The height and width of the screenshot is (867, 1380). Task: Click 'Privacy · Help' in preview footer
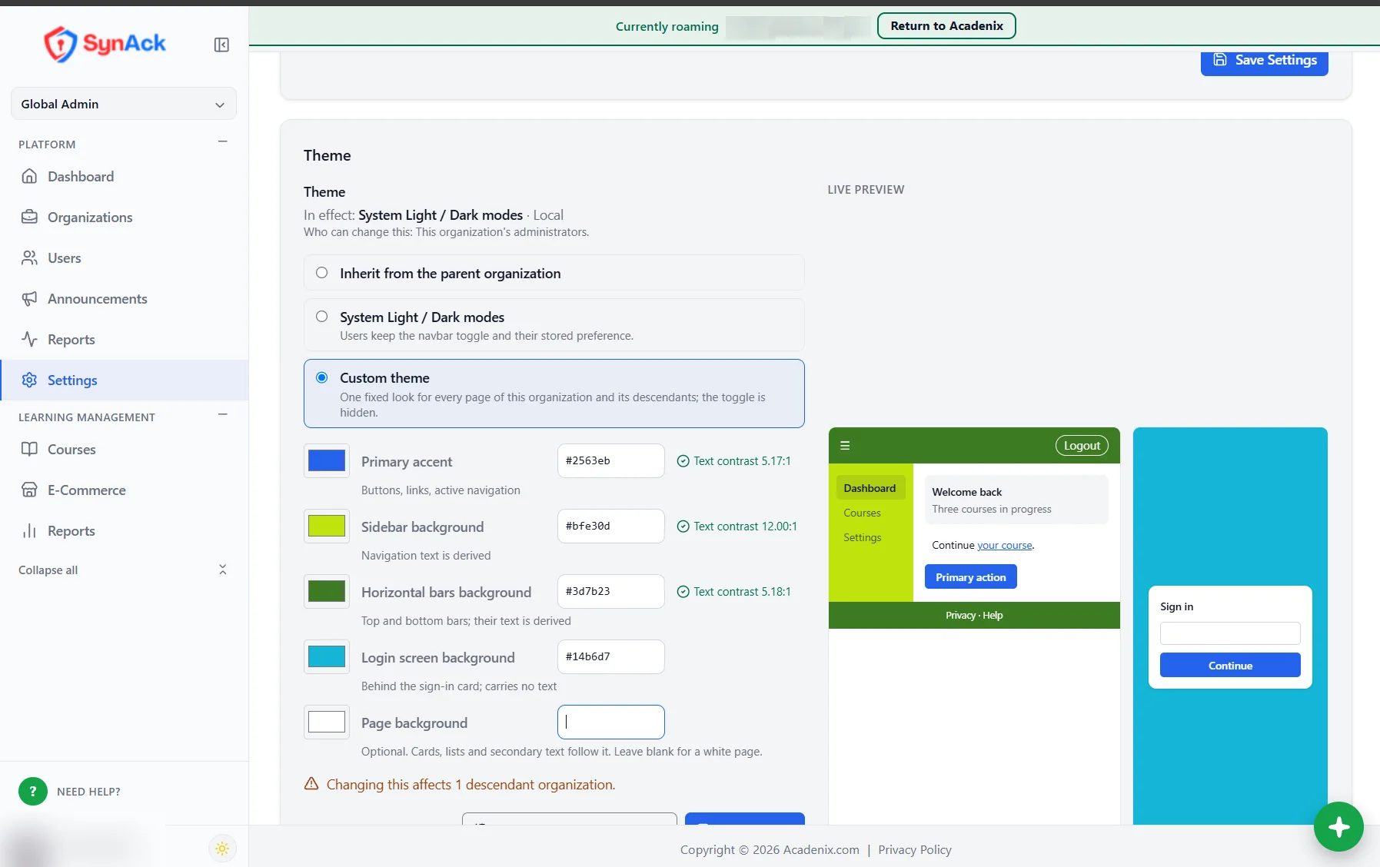coord(974,616)
